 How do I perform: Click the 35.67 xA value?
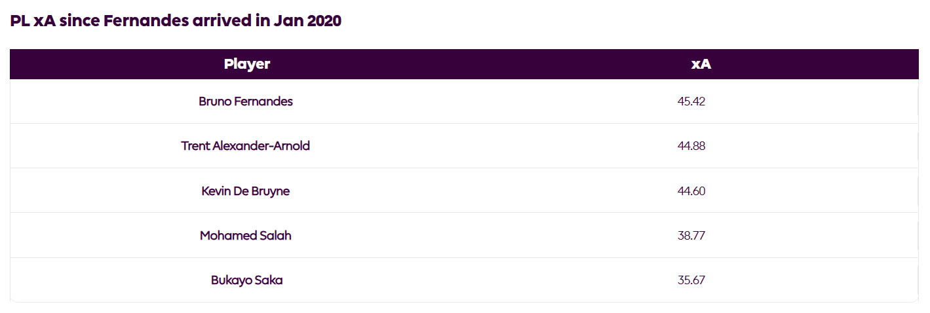(691, 280)
